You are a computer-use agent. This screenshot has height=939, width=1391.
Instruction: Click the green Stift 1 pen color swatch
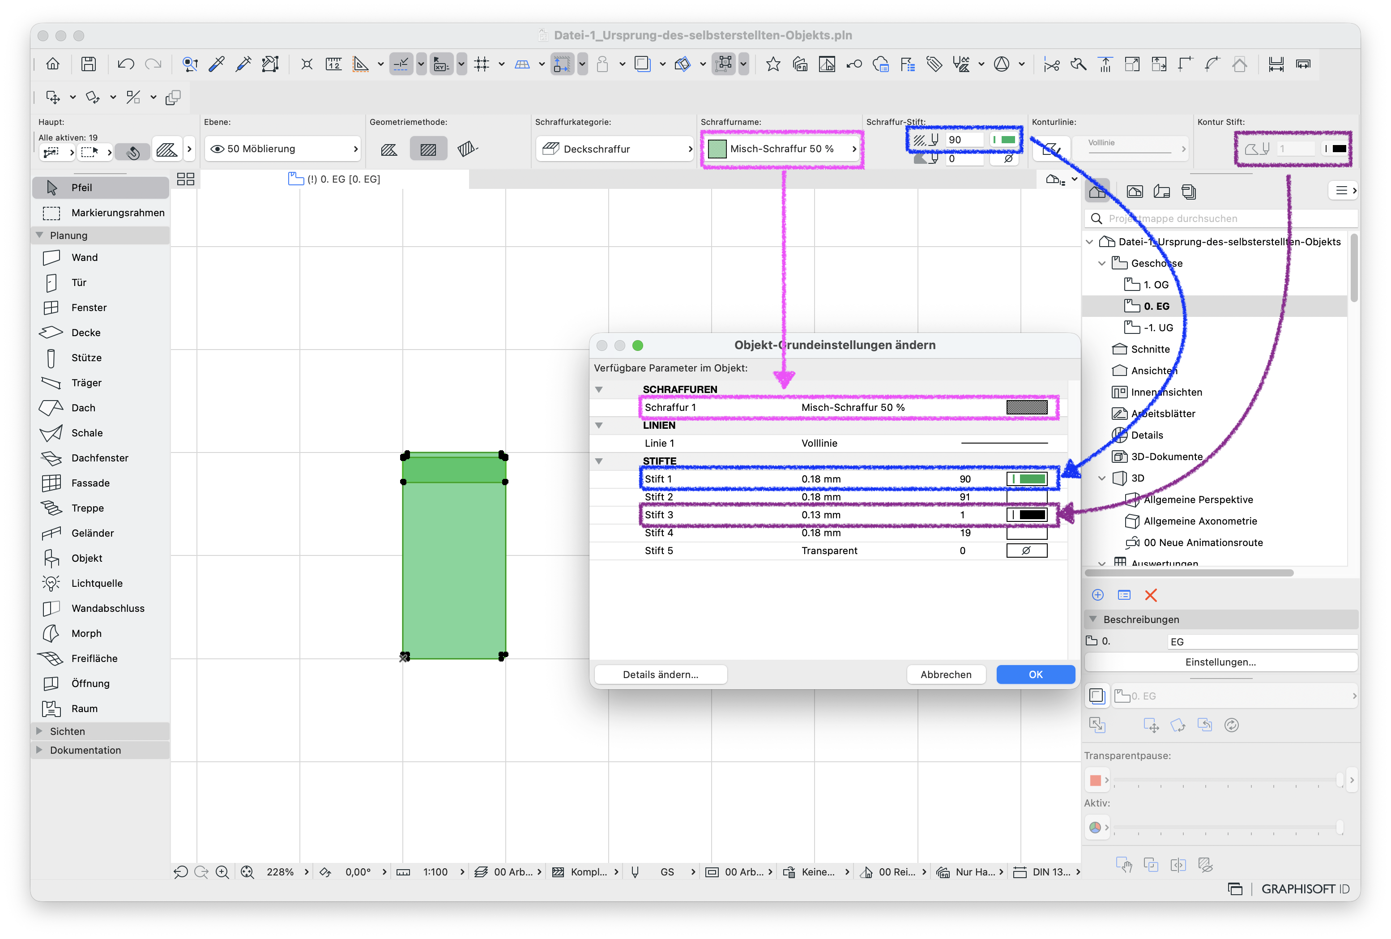click(1027, 479)
